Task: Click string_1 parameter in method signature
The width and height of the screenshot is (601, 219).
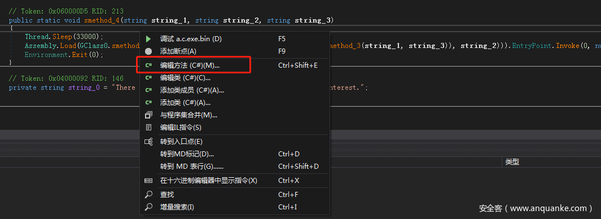Action: point(169,20)
